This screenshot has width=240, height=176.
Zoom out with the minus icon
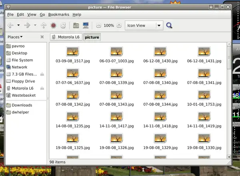click(x=98, y=25)
